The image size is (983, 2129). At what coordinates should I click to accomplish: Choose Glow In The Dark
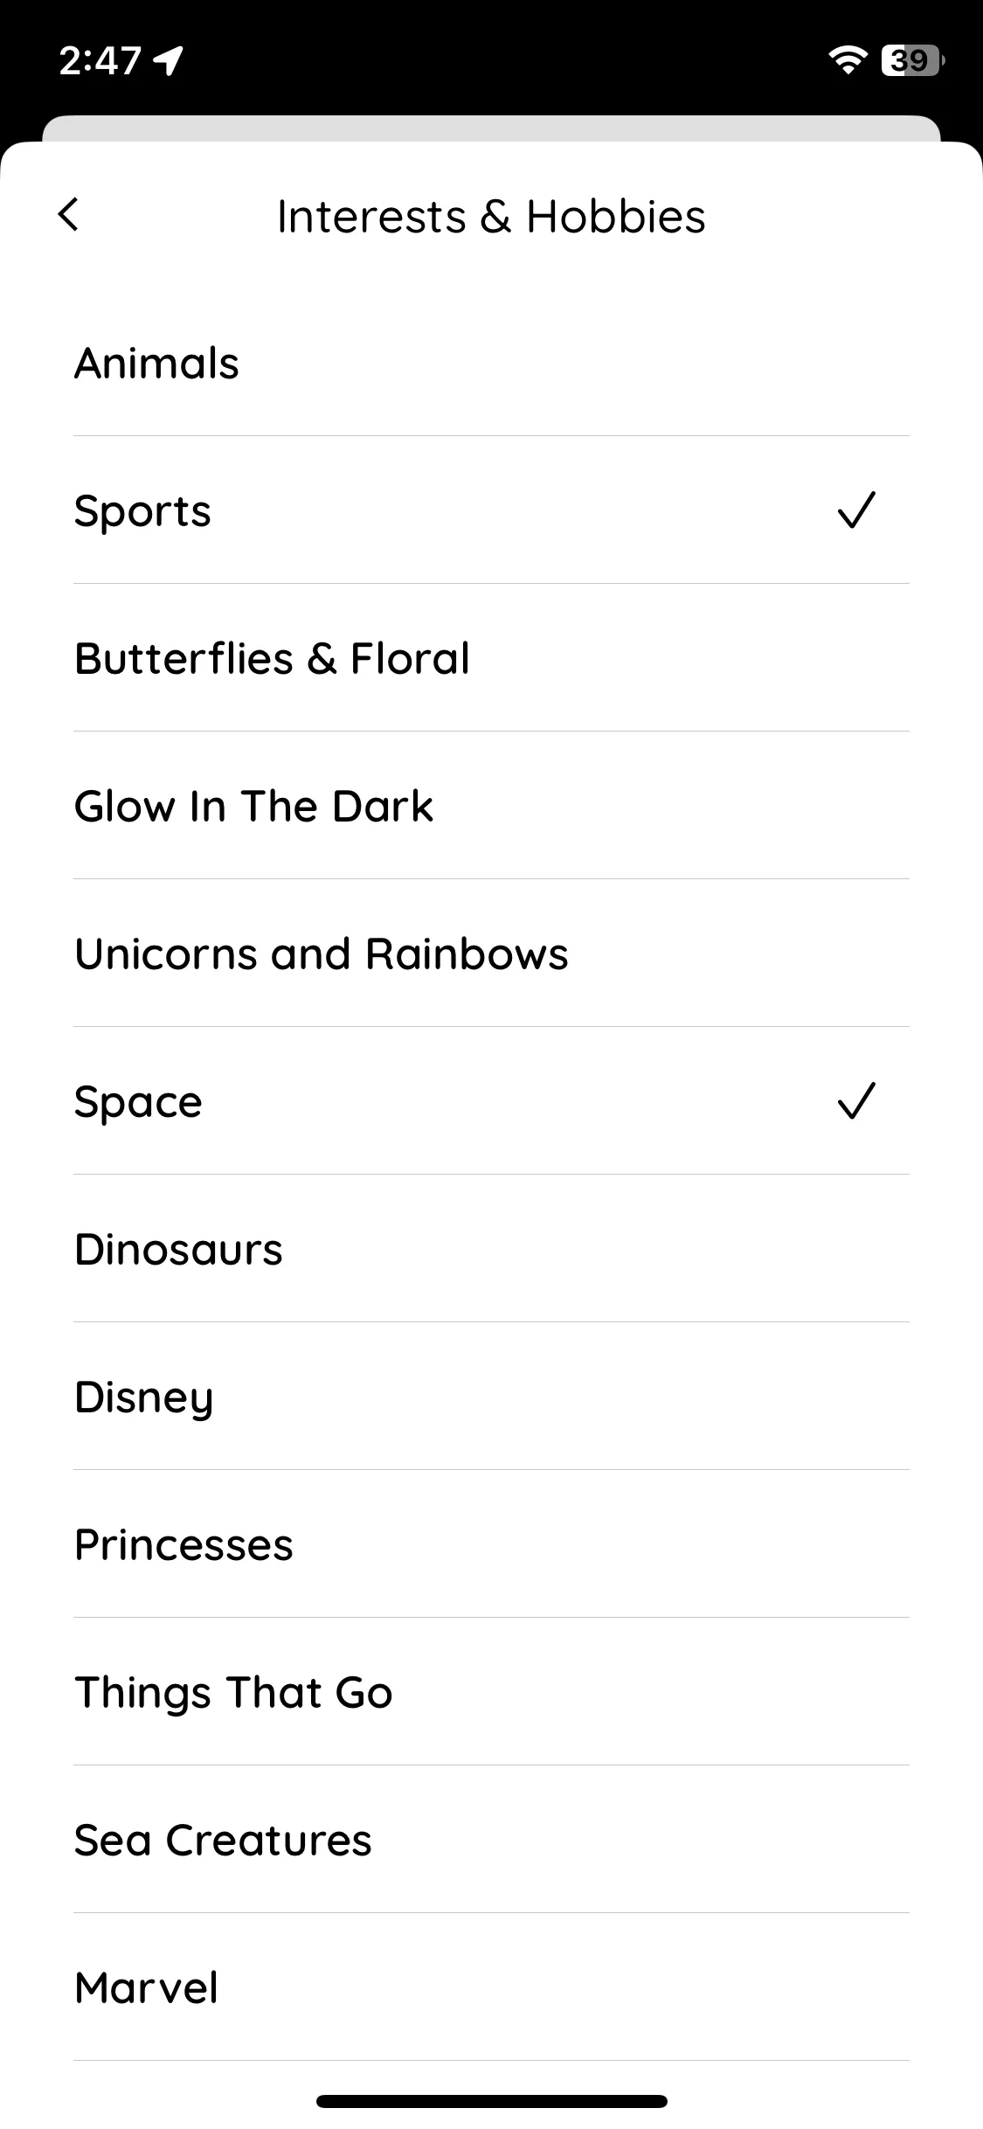(x=491, y=806)
